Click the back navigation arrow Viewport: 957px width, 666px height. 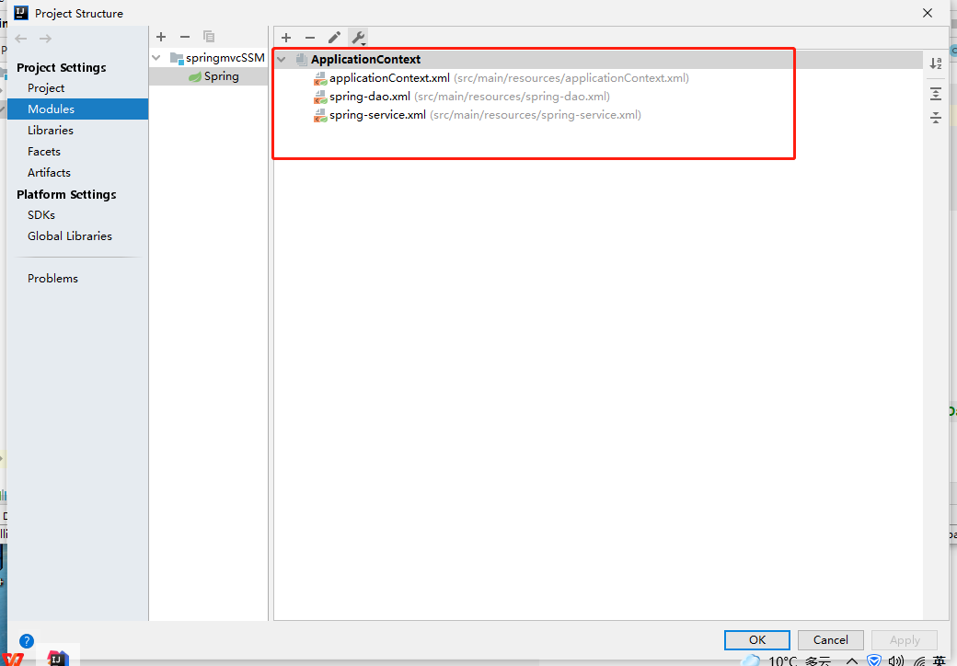coord(21,39)
